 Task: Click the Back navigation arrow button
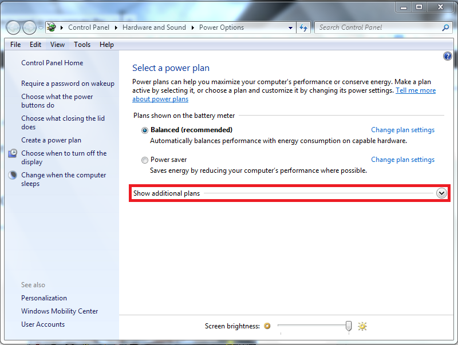(13, 27)
